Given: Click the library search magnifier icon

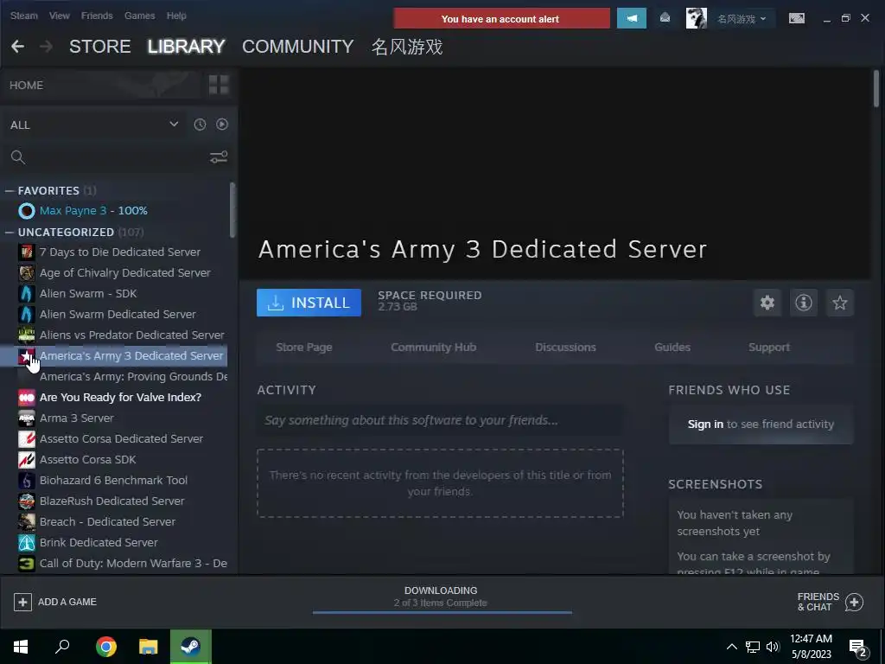Looking at the screenshot, I should [18, 157].
